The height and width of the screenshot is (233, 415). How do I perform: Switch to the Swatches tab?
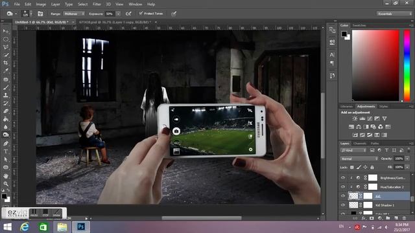click(359, 25)
